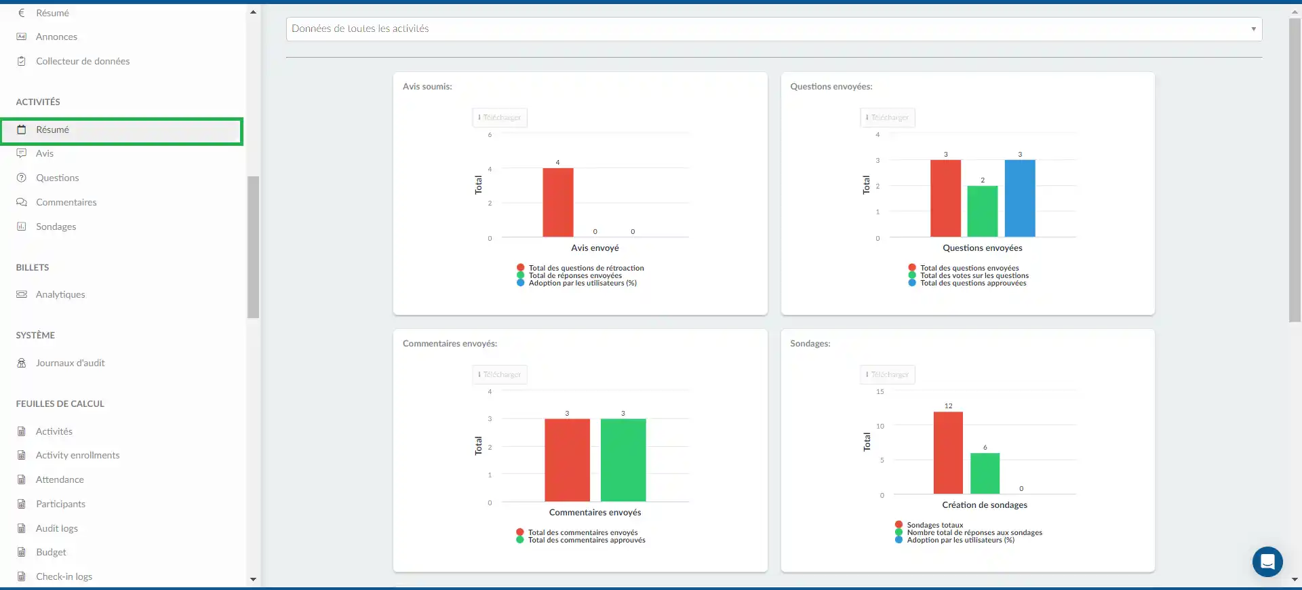The height and width of the screenshot is (590, 1302).
Task: Click the main page scrollbar thumb
Action: [x=1295, y=170]
